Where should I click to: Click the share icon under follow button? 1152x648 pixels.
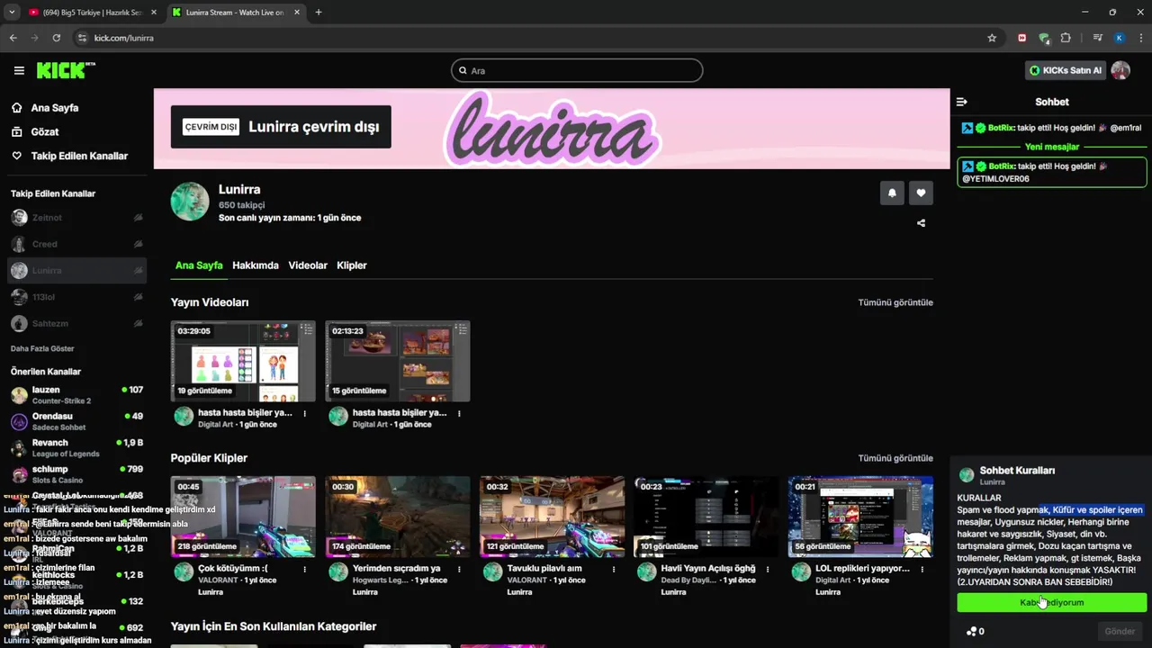[921, 223]
